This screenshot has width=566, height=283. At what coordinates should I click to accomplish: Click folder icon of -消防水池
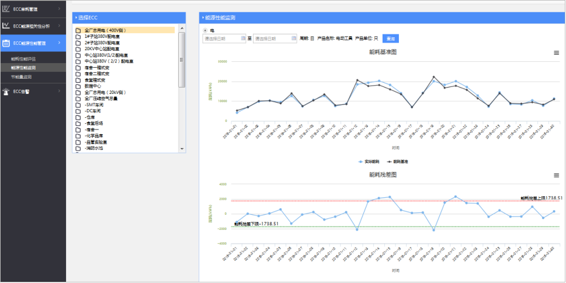[x=78, y=148]
